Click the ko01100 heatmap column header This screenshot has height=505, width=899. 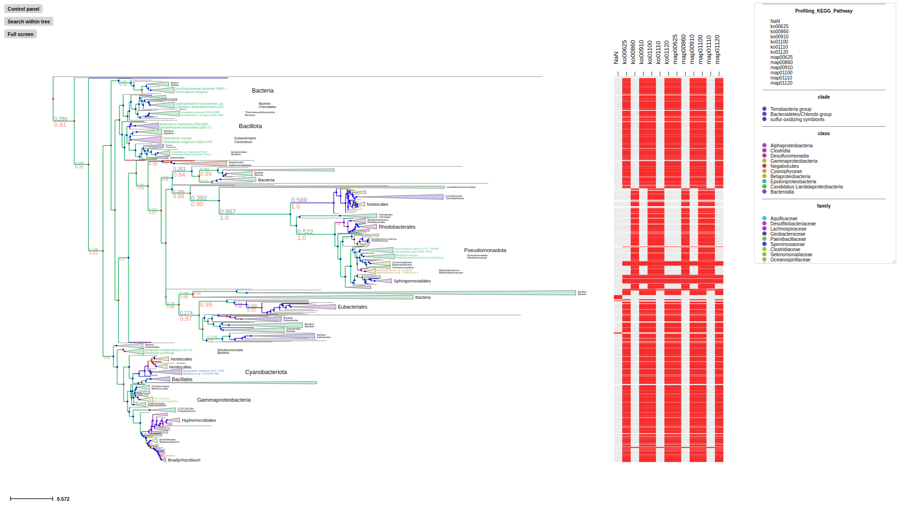650,52
